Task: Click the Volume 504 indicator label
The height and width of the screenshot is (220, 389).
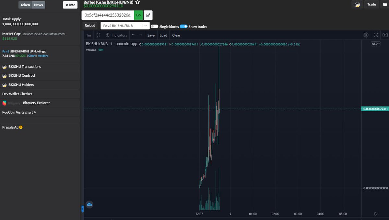Action: point(95,50)
